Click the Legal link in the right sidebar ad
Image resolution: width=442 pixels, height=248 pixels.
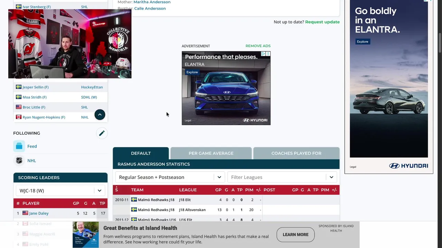click(x=353, y=167)
